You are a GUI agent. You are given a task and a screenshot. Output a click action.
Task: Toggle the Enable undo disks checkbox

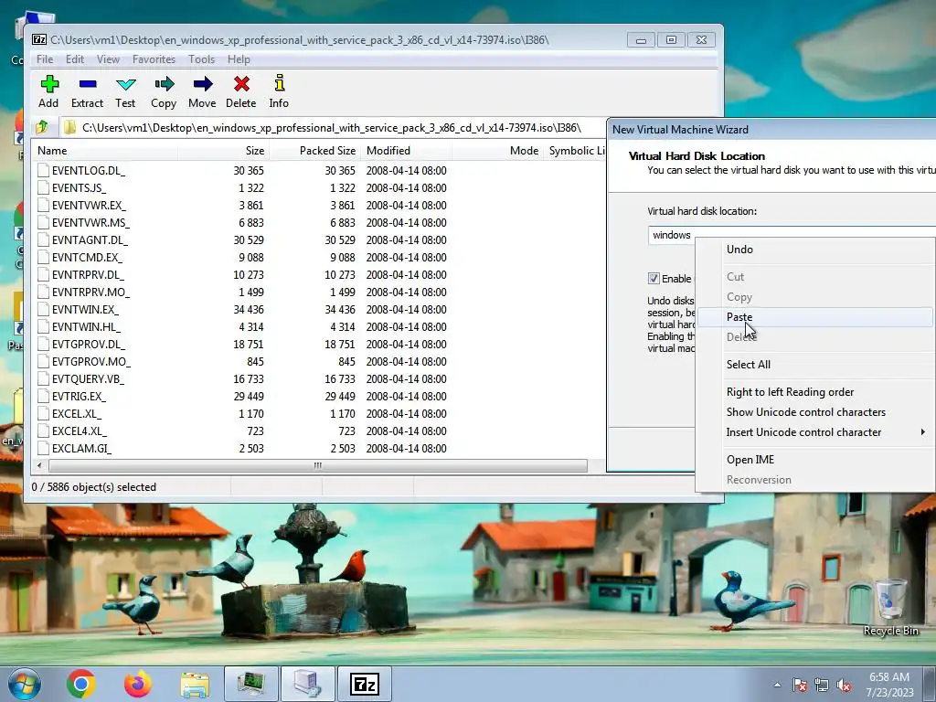(x=654, y=278)
